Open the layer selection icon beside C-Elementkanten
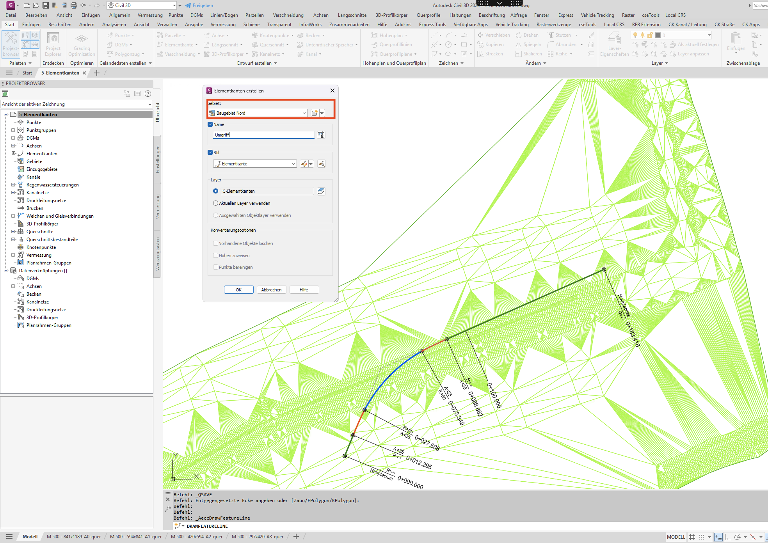The height and width of the screenshot is (543, 768). point(321,191)
